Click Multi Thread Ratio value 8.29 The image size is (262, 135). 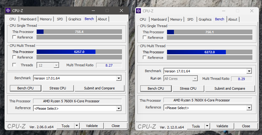pyautogui.click(x=241, y=79)
